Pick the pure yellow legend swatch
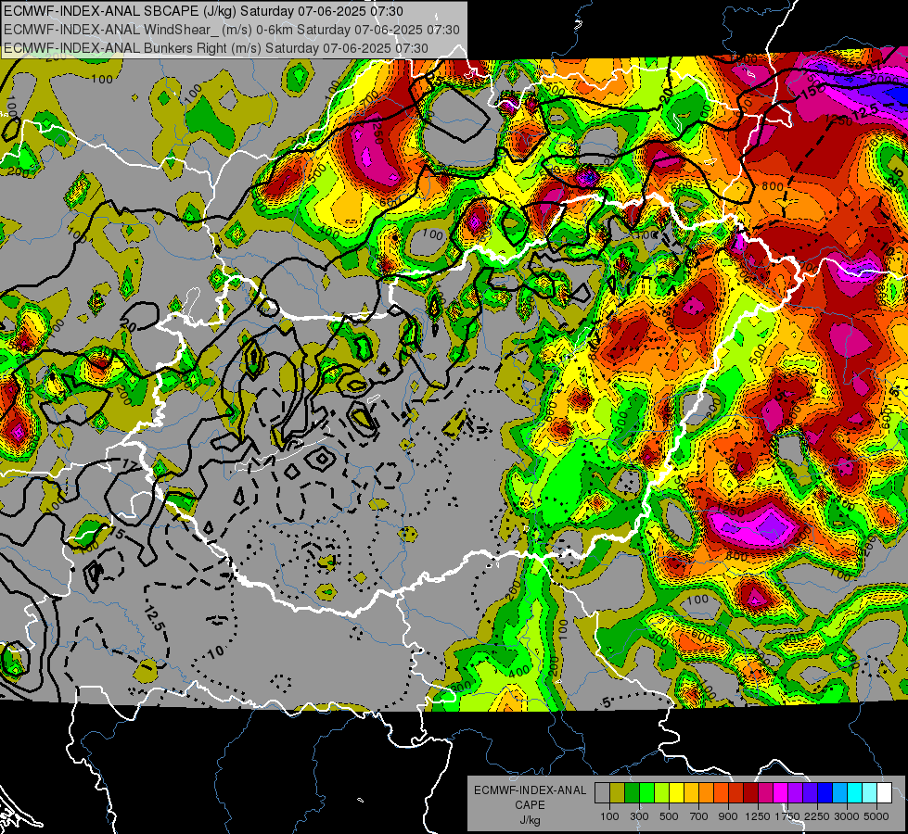908x834 pixels. 676,793
